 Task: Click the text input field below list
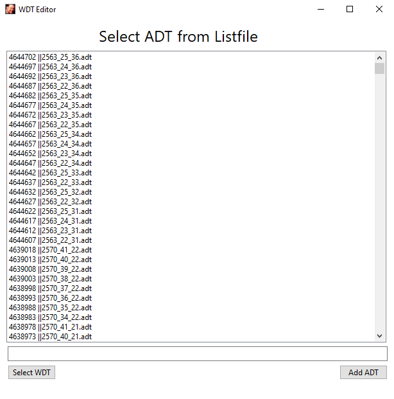click(x=197, y=353)
